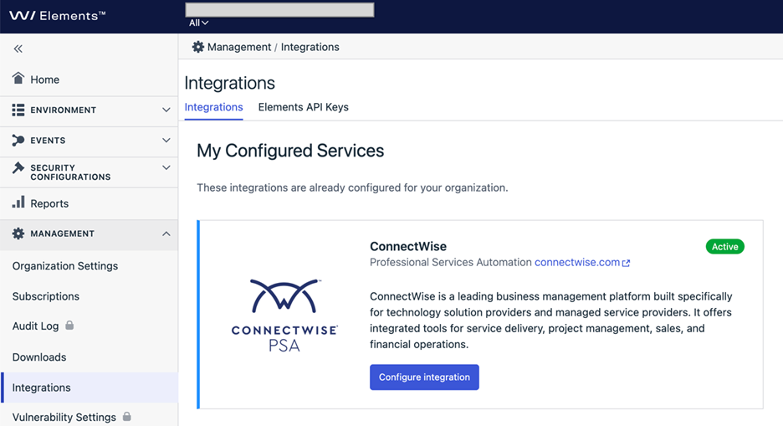Viewport: 783px width, 426px height.
Task: Expand the Security Configurations chevron
Action: 166,167
